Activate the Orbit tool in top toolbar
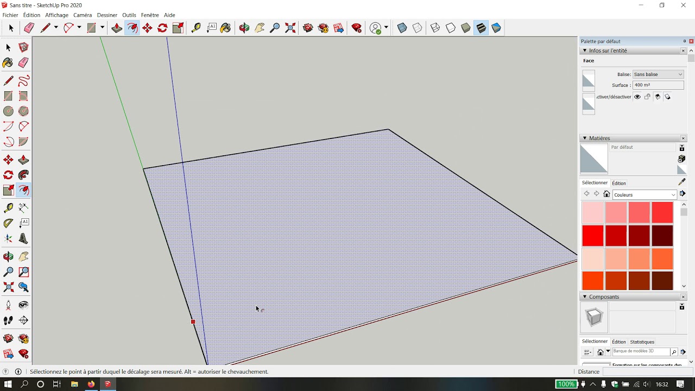This screenshot has width=695, height=391. (x=244, y=28)
